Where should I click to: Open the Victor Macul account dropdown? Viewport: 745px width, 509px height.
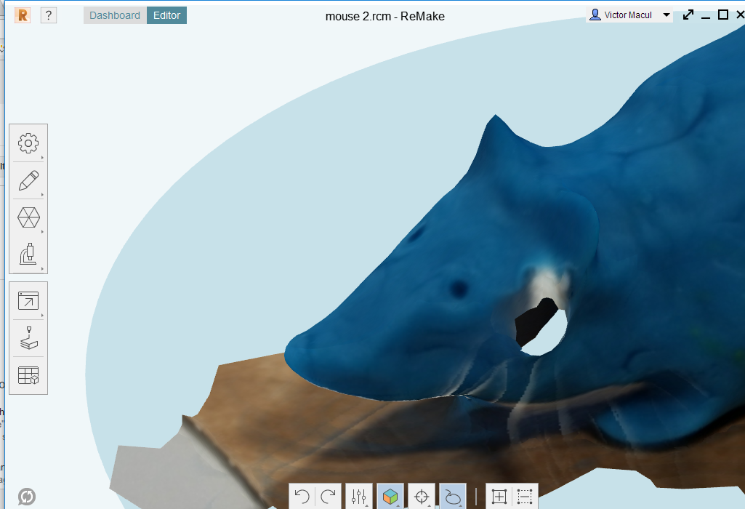pos(629,15)
